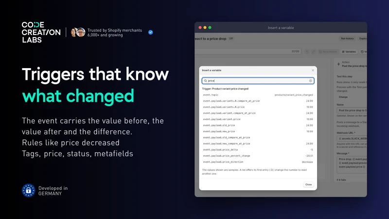The height and width of the screenshot is (219, 389).
Task: Open Run history in the background window
Action: [347, 38]
